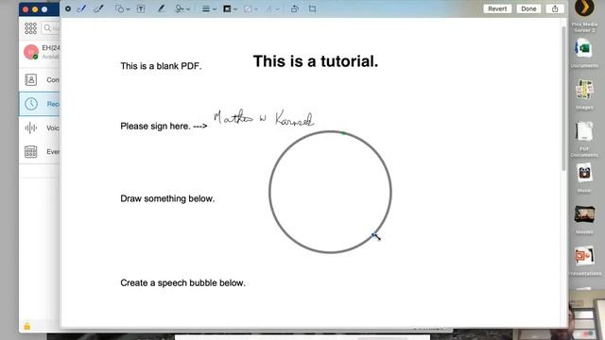Click the search field in left window
The width and height of the screenshot is (605, 340).
pyautogui.click(x=51, y=28)
